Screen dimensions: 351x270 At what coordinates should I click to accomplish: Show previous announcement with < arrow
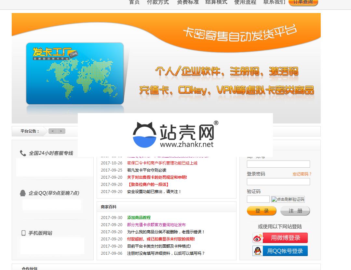(x=53, y=131)
